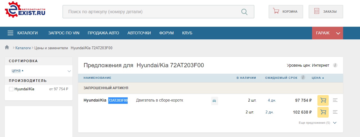Click the Наименование column header
This screenshot has width=360, height=137.
tap(97, 78)
